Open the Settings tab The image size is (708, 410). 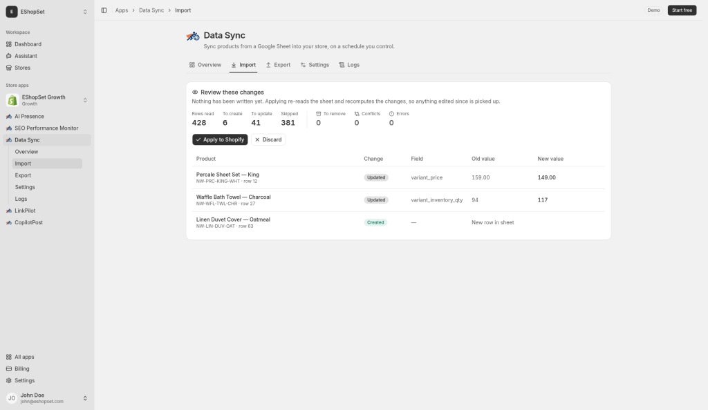315,65
